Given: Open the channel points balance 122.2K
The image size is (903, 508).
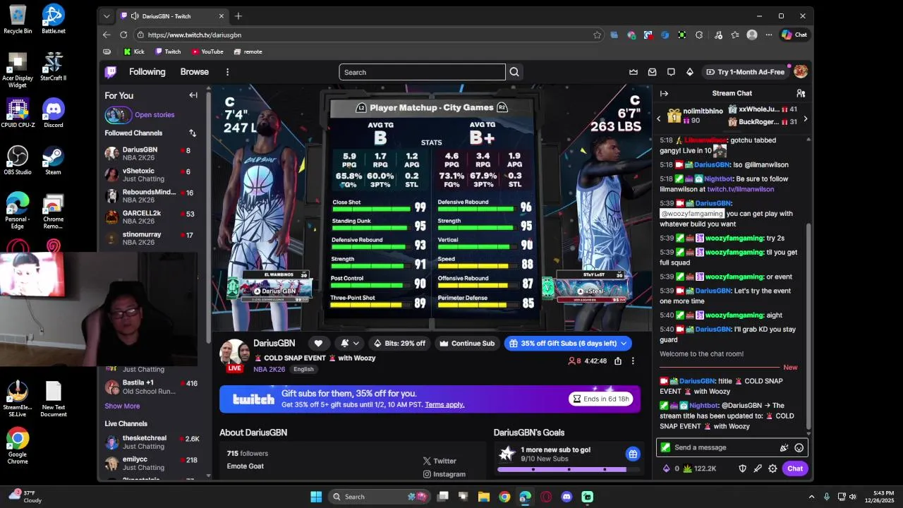Looking at the screenshot, I should [699, 468].
